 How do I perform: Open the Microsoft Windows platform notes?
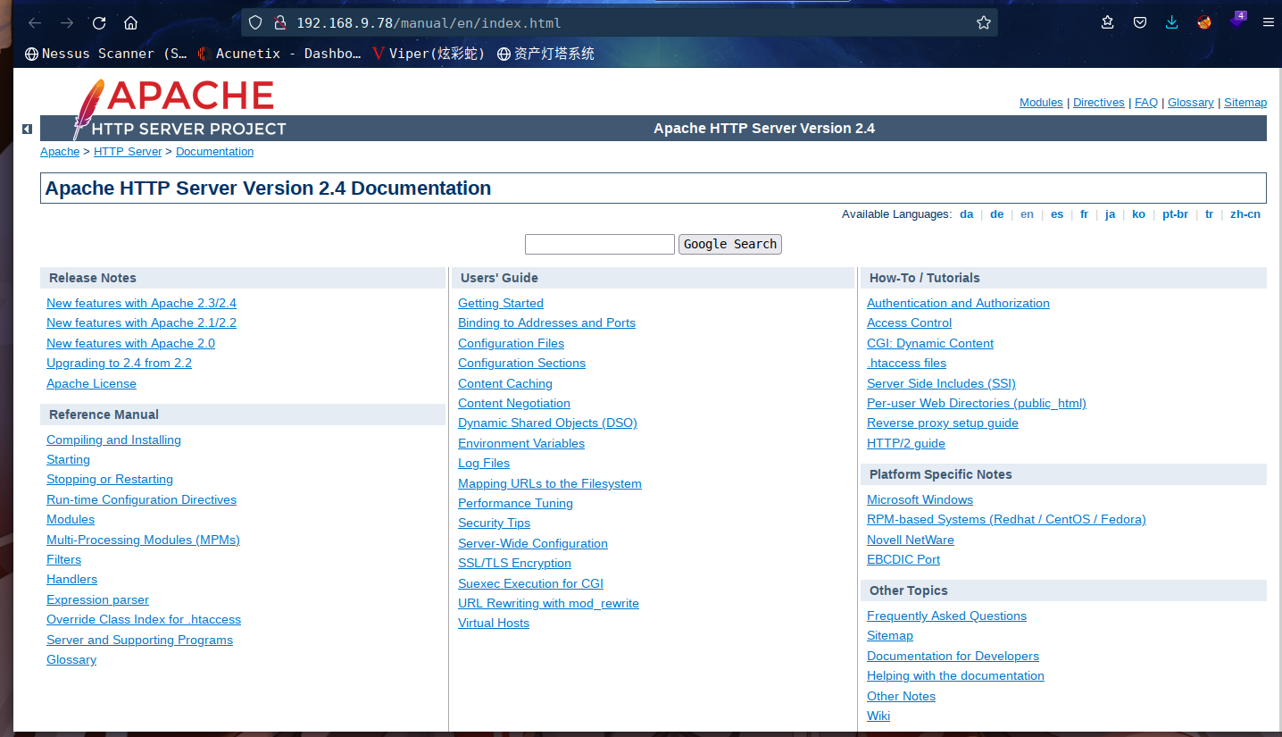pyautogui.click(x=920, y=499)
